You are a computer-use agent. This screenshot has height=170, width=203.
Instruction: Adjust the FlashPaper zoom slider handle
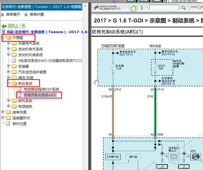pyautogui.click(x=199, y=7)
